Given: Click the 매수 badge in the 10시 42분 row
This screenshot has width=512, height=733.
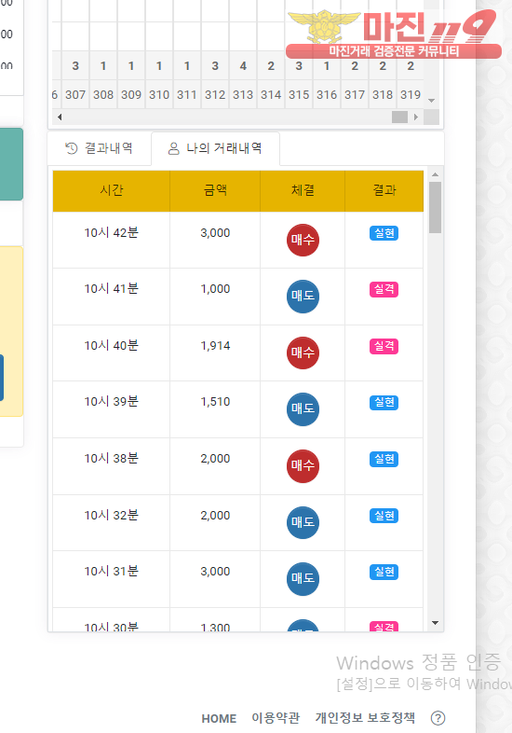Looking at the screenshot, I should click(303, 240).
